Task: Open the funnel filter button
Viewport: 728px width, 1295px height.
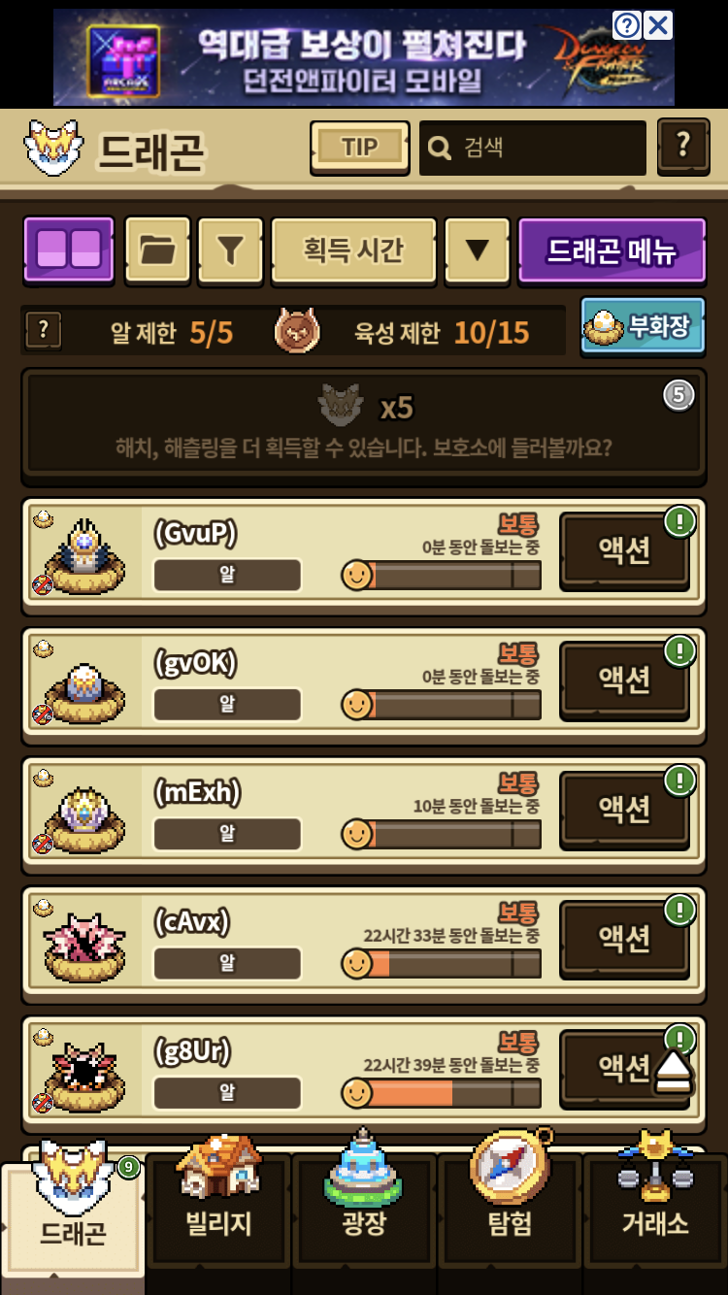Action: pyautogui.click(x=230, y=249)
